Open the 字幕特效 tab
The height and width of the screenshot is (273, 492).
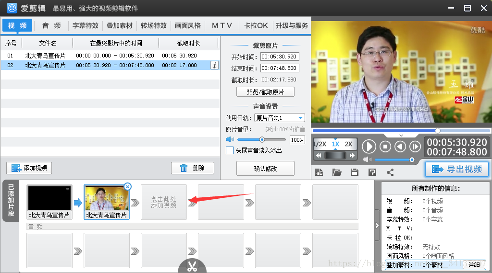click(86, 26)
